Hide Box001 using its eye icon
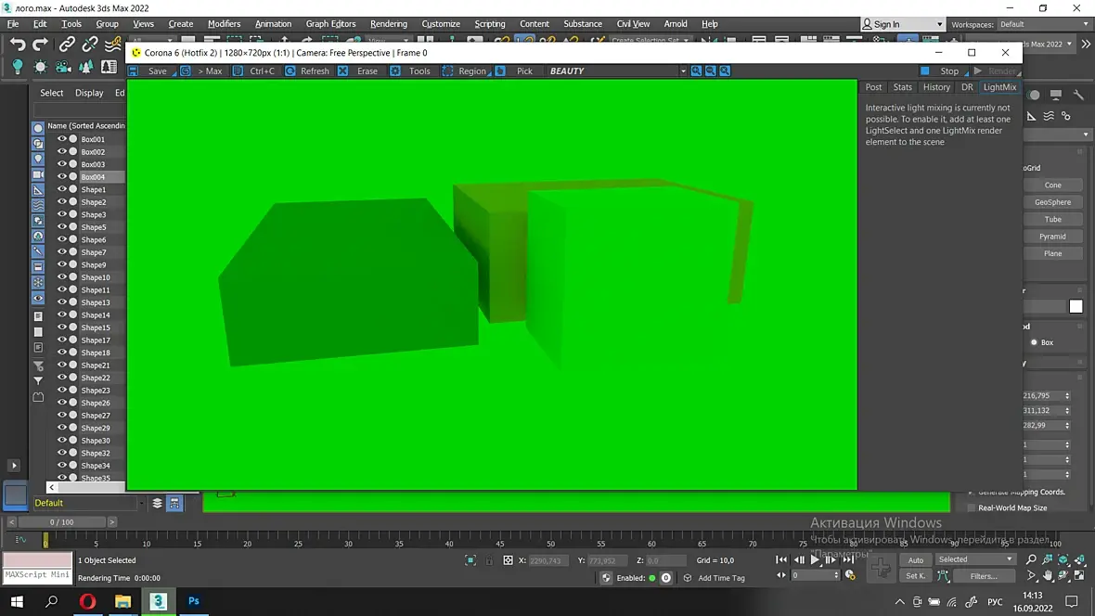 pos(62,139)
